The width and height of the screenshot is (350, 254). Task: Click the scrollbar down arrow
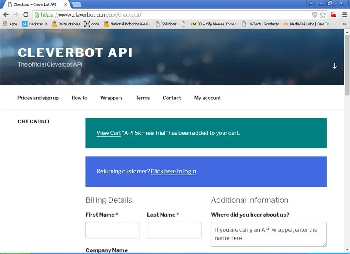347,250
